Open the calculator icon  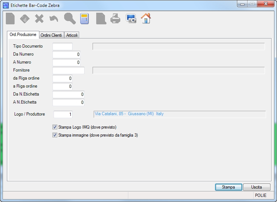pyautogui.click(x=85, y=19)
